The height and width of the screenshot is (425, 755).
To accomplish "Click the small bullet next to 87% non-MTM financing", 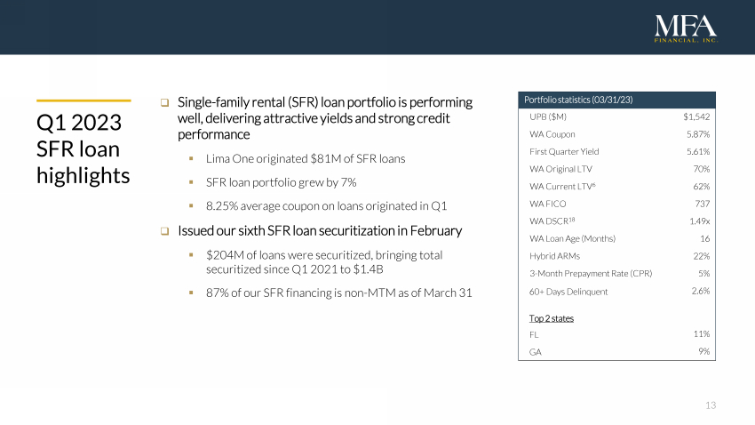I will (x=191, y=293).
